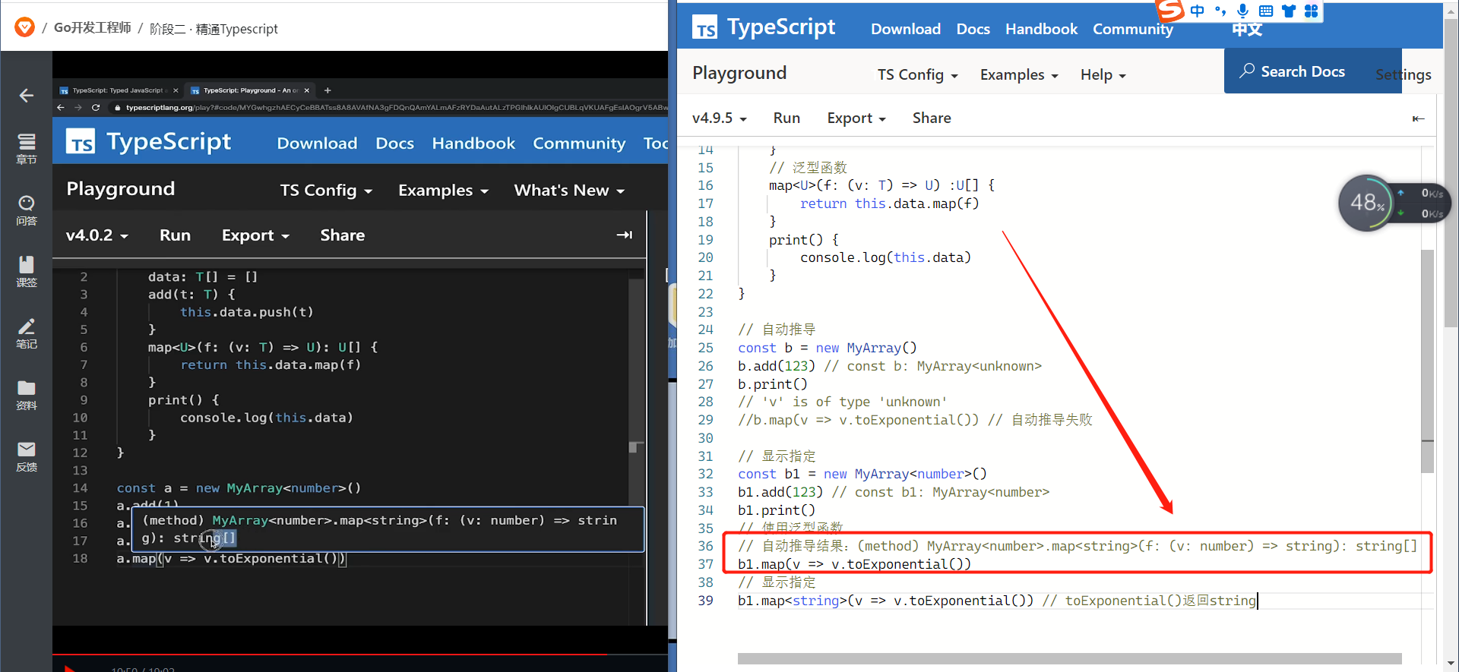
Task: Click the Sogou input method S logo
Action: [x=1170, y=10]
